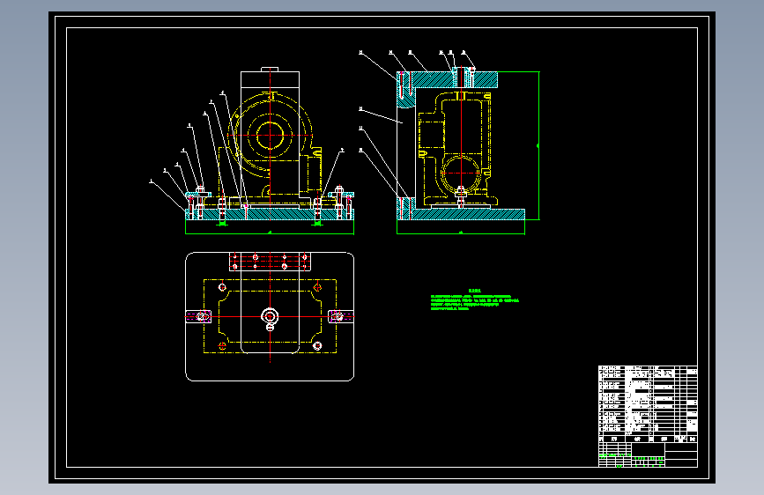Viewport: 764px width, 495px height.
Task: Click the worm wheel bore circle in front view
Action: click(270, 136)
